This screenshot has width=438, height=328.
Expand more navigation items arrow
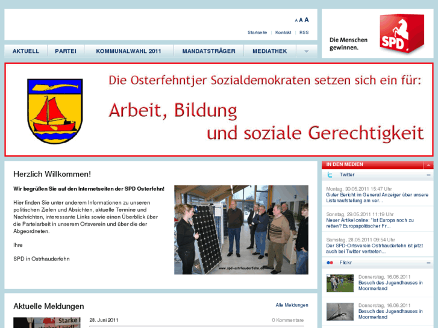point(307,51)
